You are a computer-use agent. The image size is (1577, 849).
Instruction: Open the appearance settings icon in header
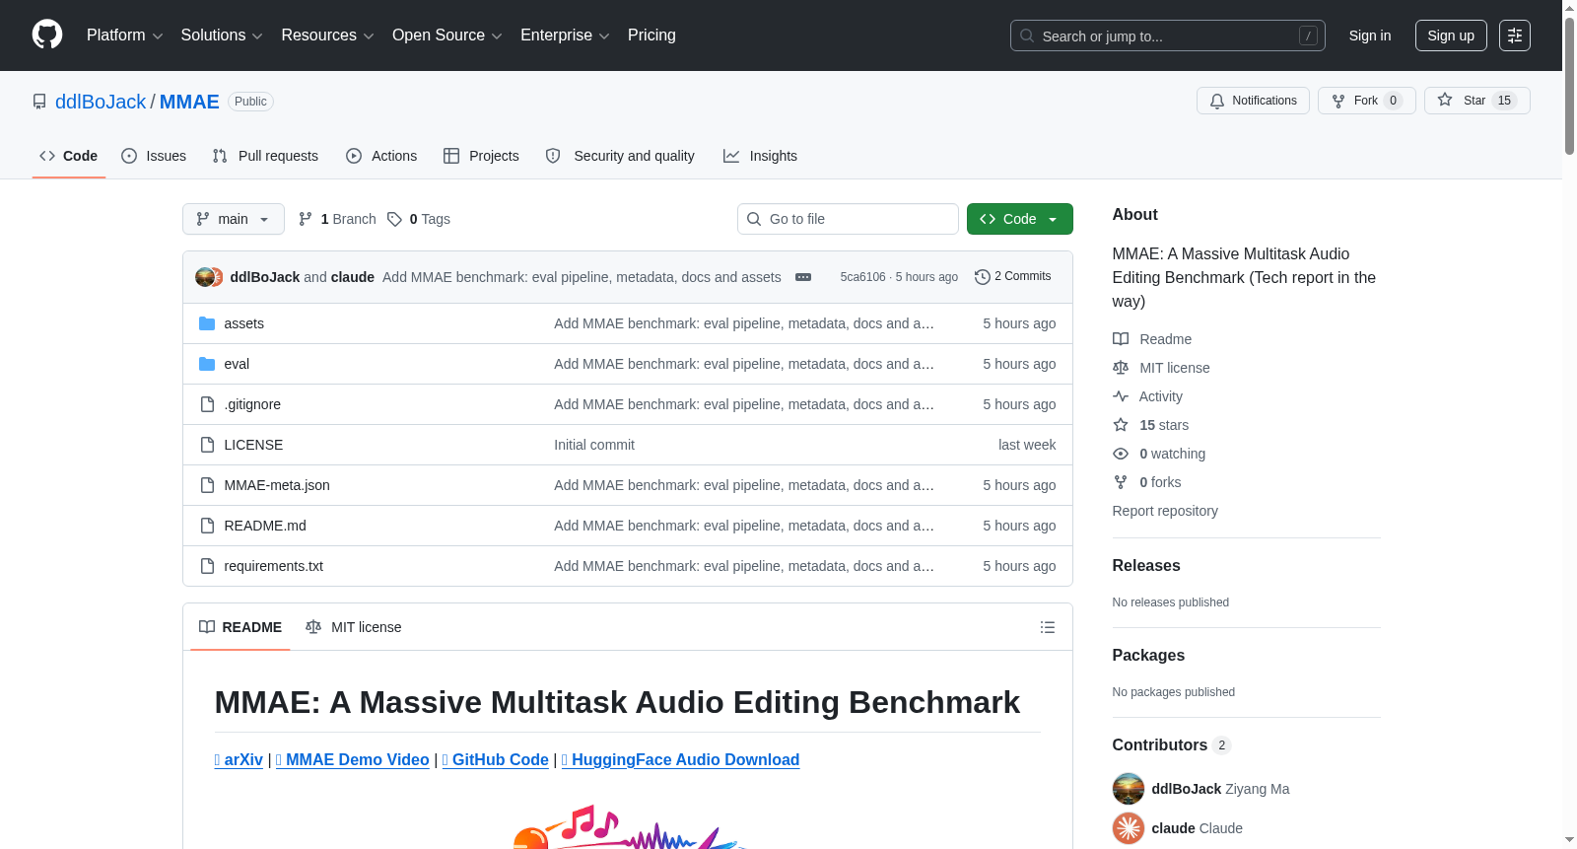click(1515, 35)
